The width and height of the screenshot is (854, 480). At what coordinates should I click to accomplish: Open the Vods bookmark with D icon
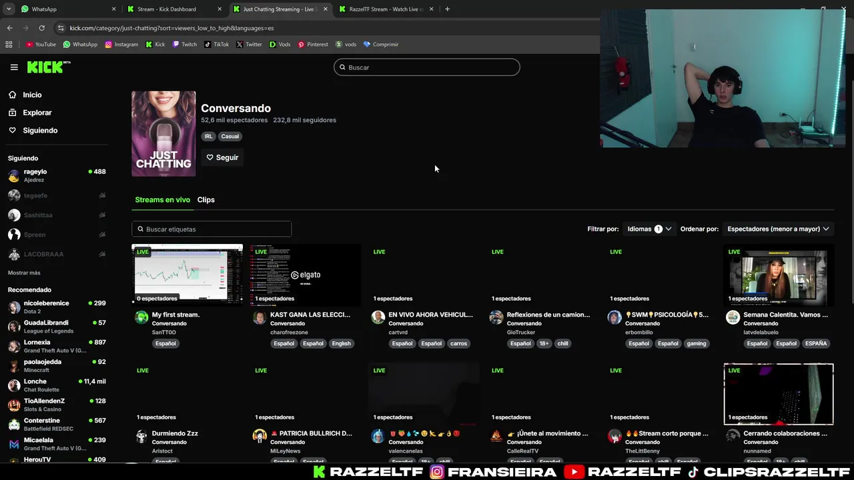(280, 45)
